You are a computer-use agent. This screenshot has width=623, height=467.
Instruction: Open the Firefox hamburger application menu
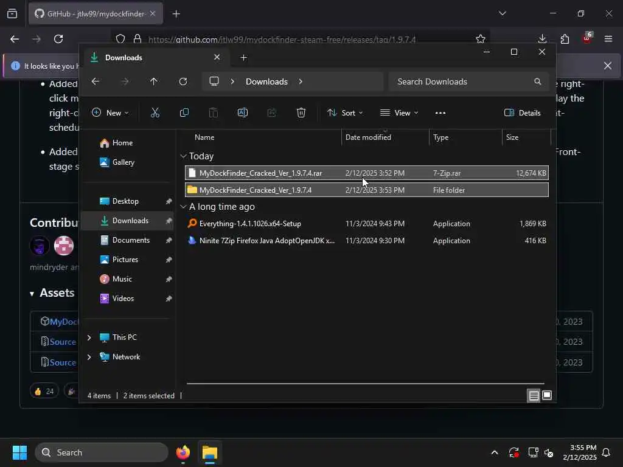click(608, 39)
